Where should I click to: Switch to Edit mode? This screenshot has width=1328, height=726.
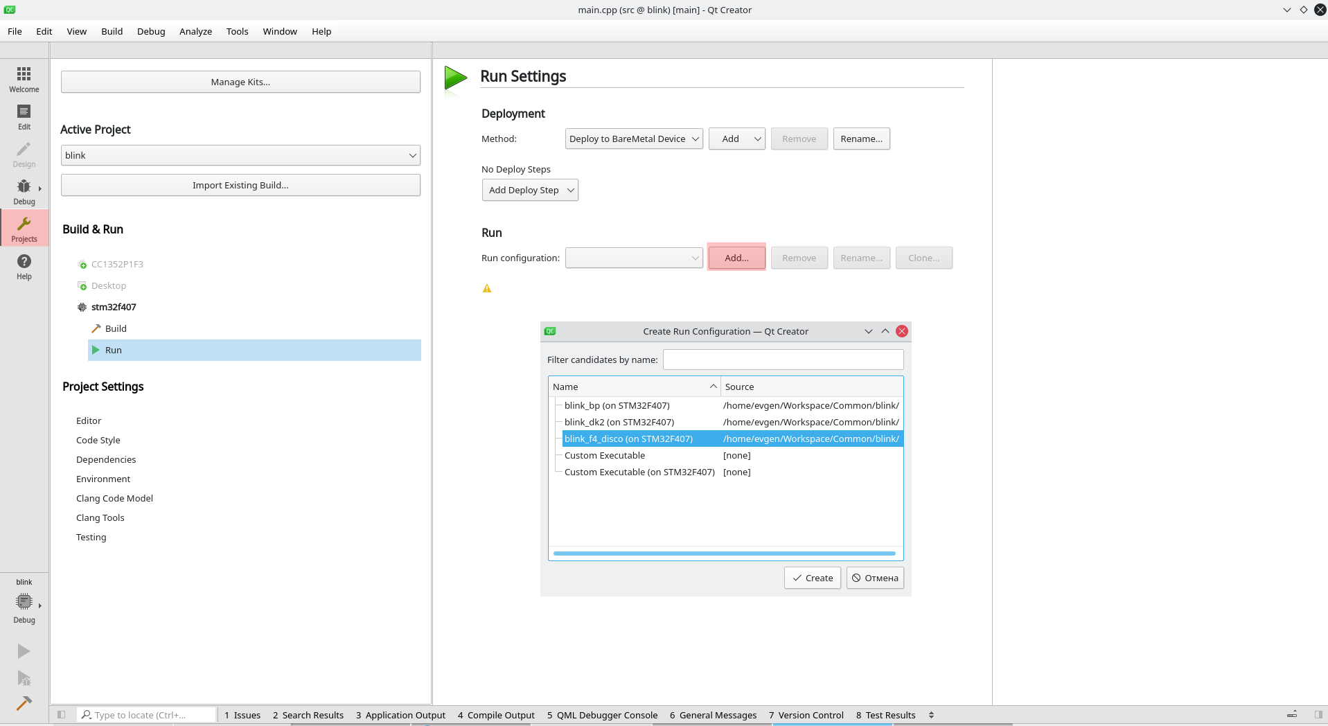click(24, 116)
